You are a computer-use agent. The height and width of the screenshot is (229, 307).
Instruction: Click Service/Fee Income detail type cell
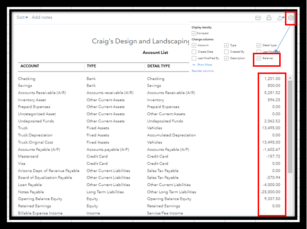[165, 213]
